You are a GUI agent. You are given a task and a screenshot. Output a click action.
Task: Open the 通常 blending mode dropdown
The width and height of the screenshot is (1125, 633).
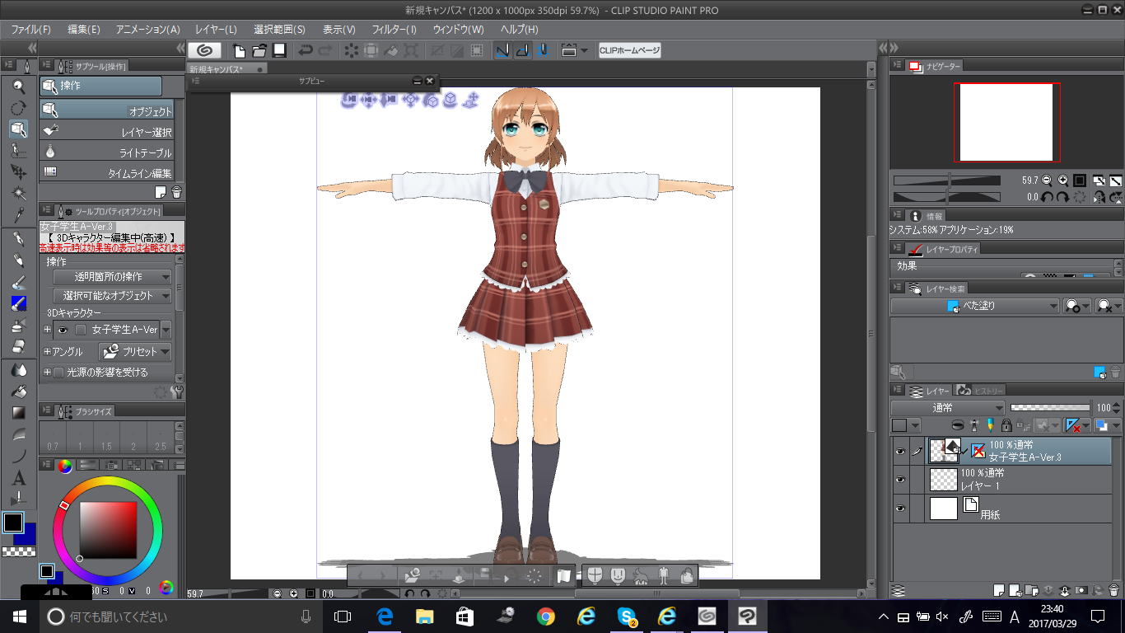click(x=947, y=408)
